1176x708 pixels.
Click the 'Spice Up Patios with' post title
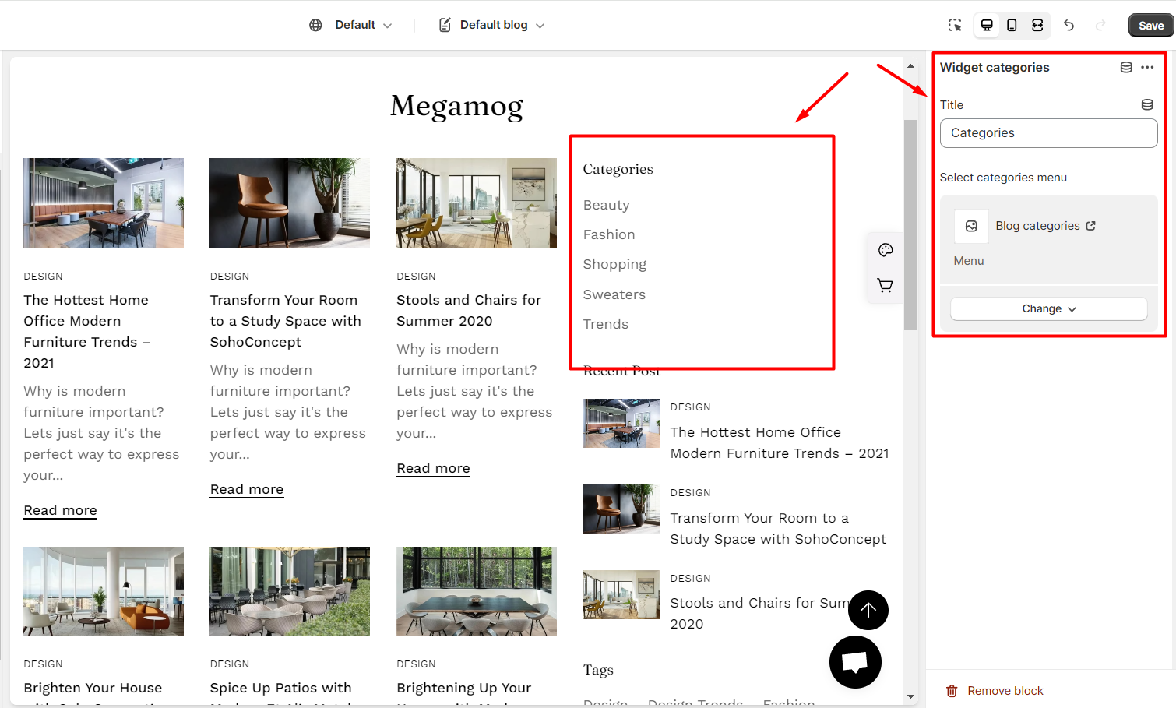[x=280, y=688]
